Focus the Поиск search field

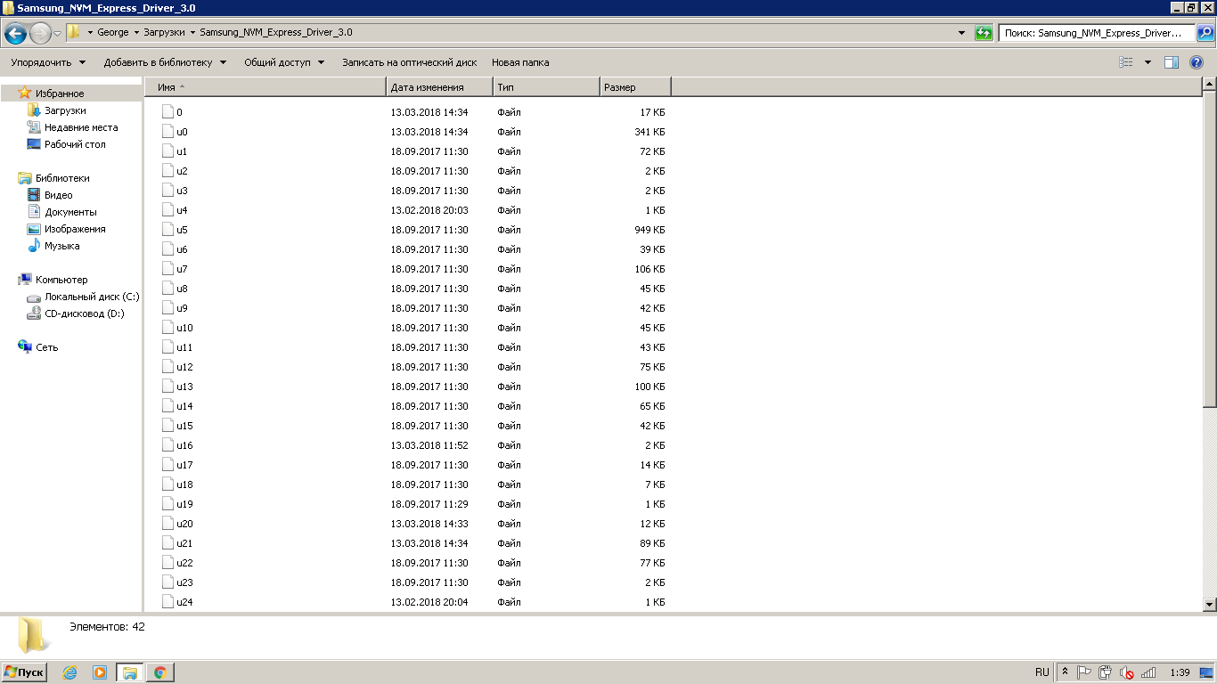(1097, 33)
